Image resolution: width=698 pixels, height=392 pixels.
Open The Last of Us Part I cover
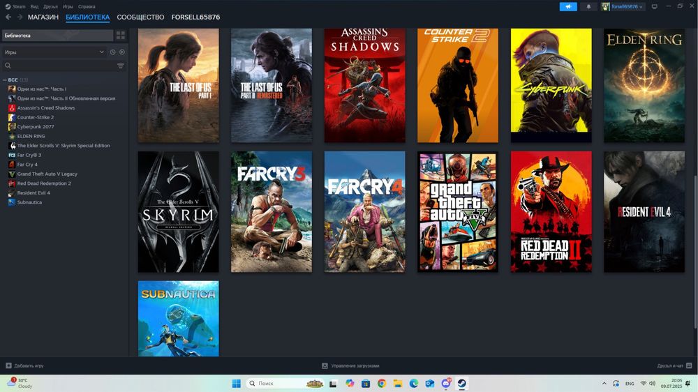pyautogui.click(x=178, y=85)
